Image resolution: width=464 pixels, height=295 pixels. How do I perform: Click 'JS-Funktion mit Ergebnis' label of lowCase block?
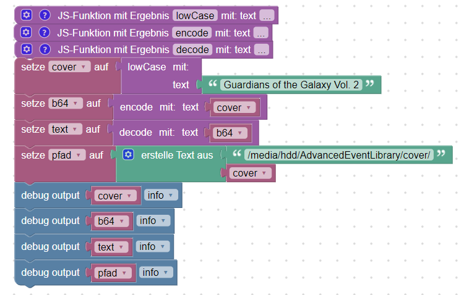coord(113,15)
